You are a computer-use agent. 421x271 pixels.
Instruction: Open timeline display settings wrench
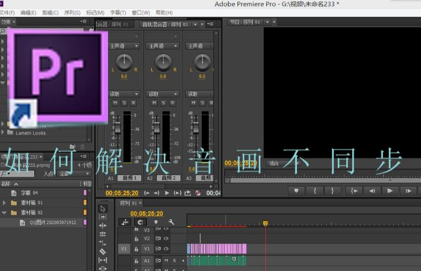(171, 222)
